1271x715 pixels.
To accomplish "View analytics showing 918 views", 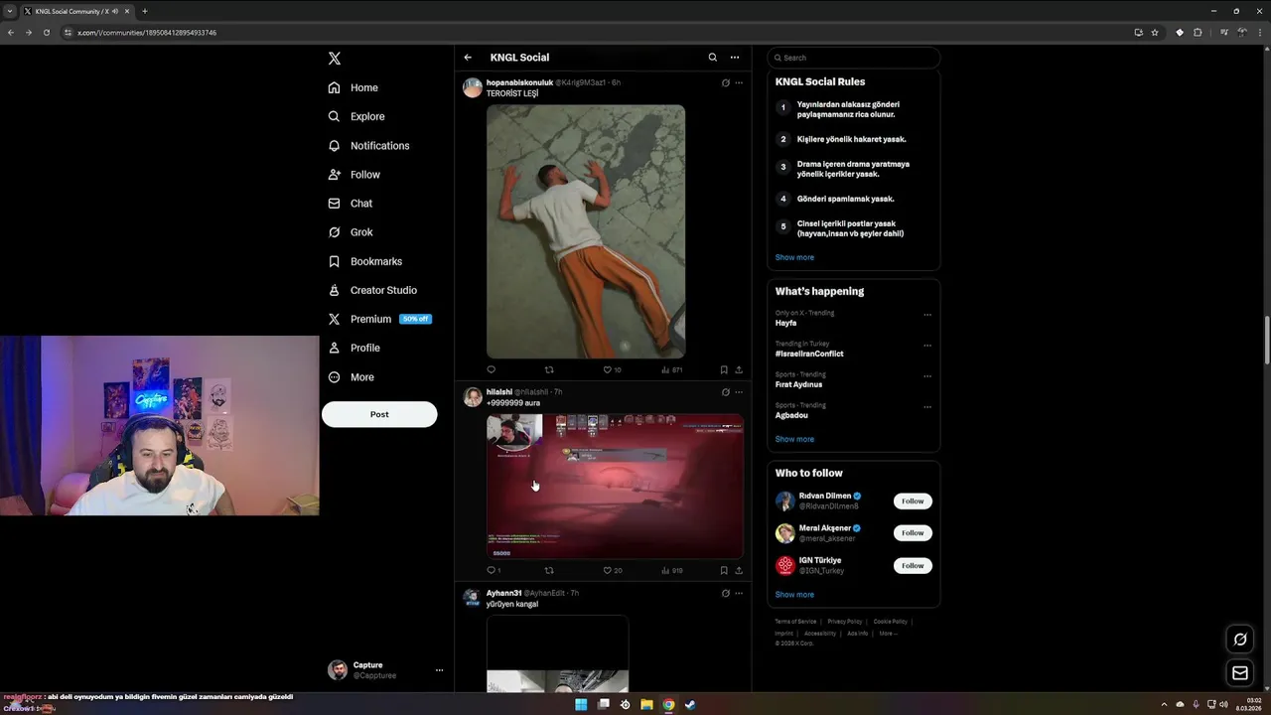I will pyautogui.click(x=671, y=570).
